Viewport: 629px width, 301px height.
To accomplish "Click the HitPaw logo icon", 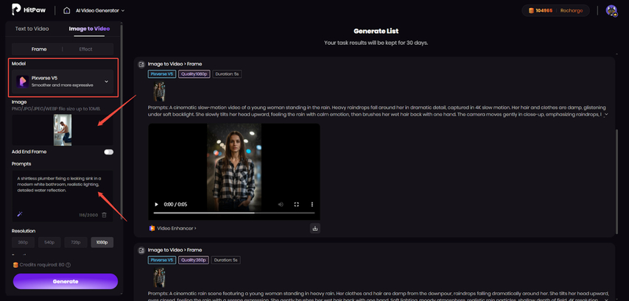I will (x=16, y=10).
